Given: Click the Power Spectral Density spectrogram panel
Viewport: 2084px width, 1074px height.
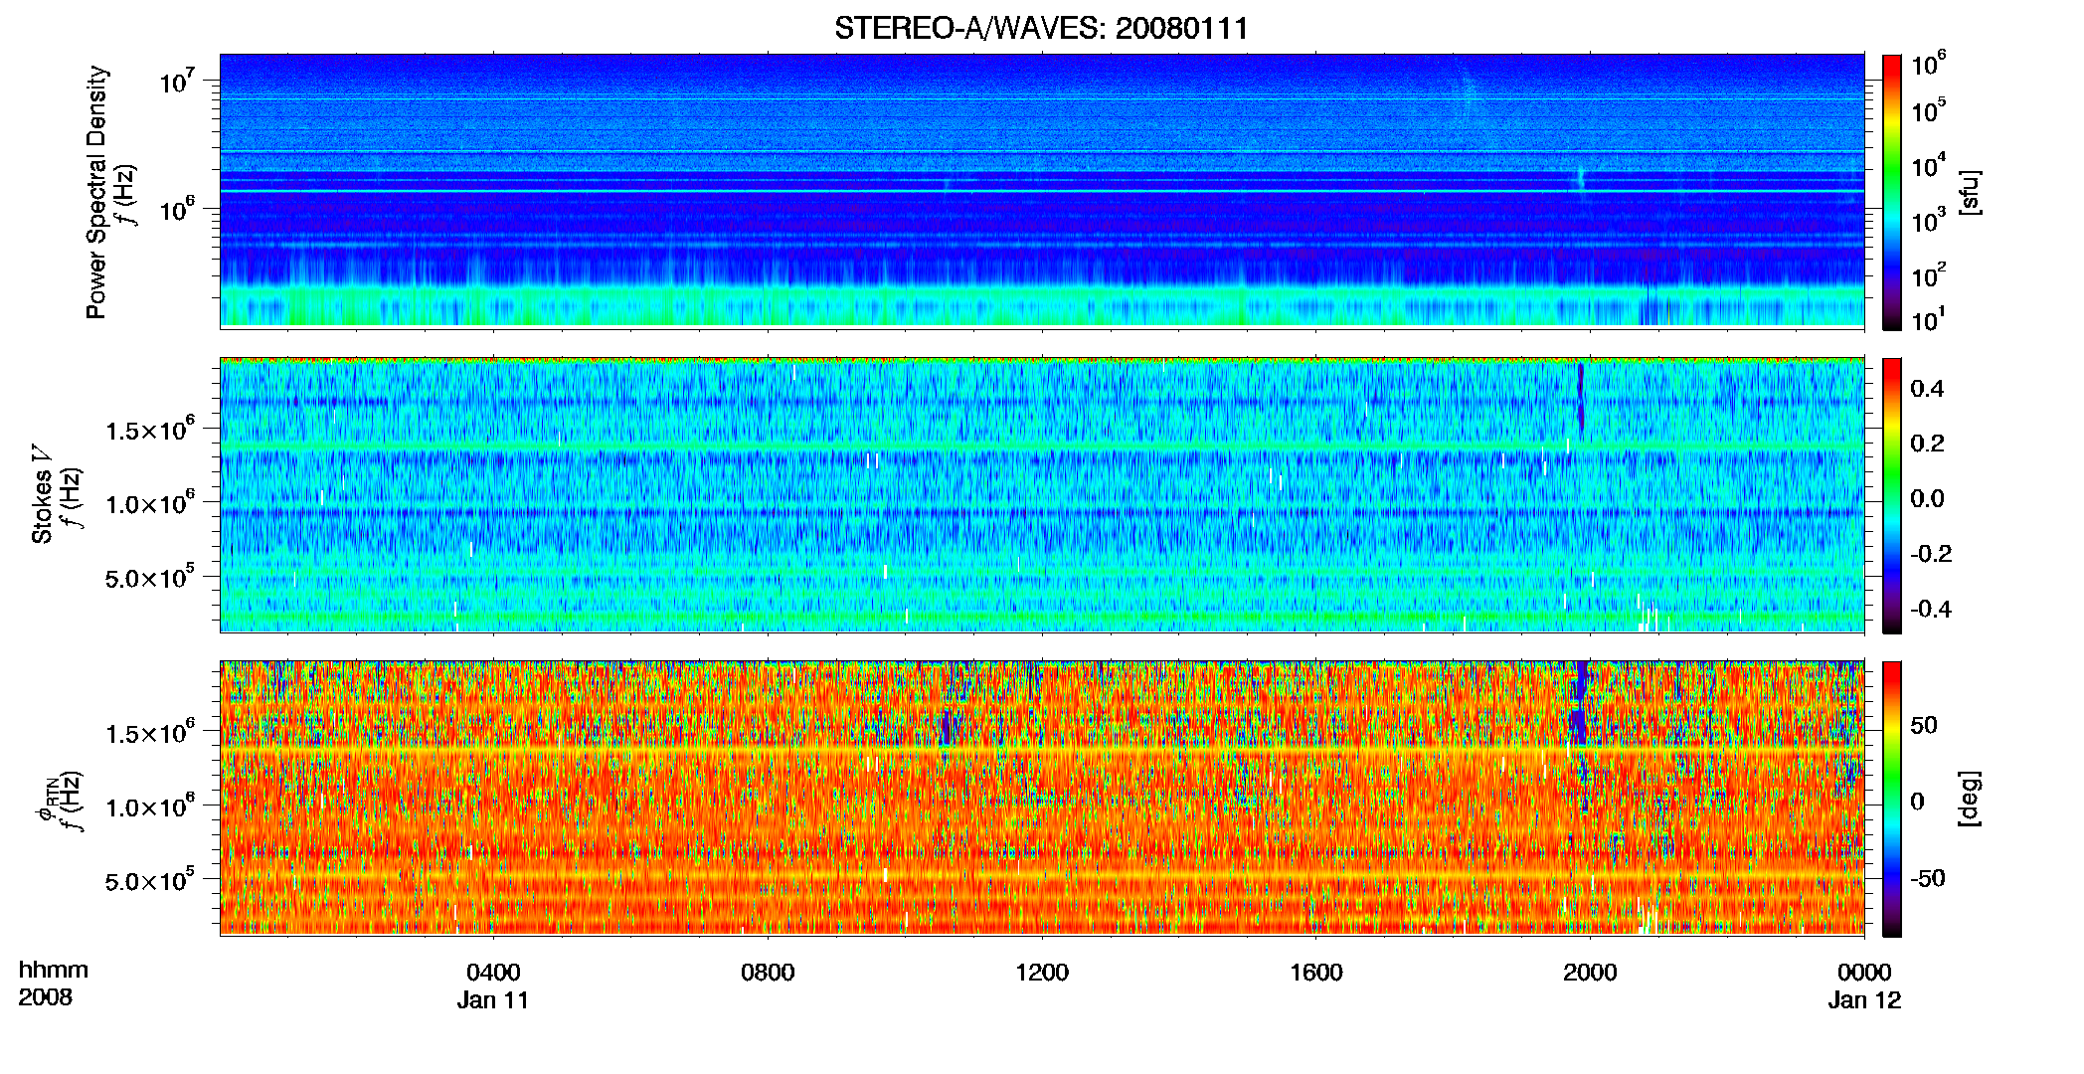Looking at the screenshot, I should tap(1042, 191).
